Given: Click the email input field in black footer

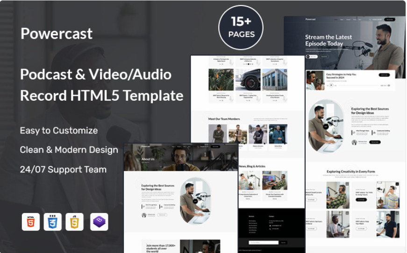Looking at the screenshot, I should 264,242.
